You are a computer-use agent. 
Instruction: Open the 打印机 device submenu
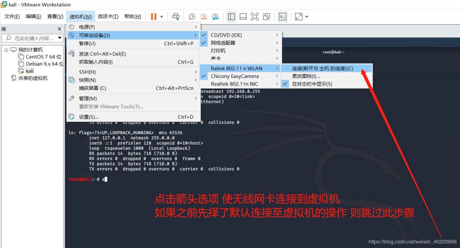pyautogui.click(x=241, y=51)
